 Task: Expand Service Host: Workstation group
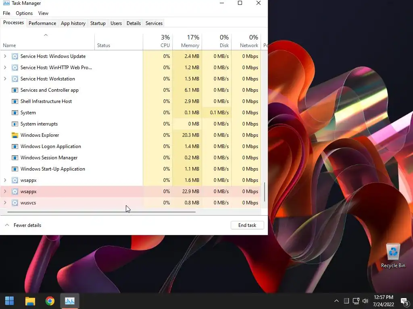pyautogui.click(x=5, y=79)
